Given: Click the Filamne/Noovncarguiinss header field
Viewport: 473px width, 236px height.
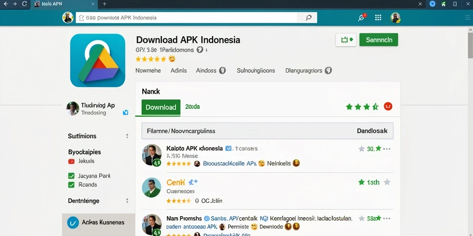Looking at the screenshot, I should (x=267, y=131).
